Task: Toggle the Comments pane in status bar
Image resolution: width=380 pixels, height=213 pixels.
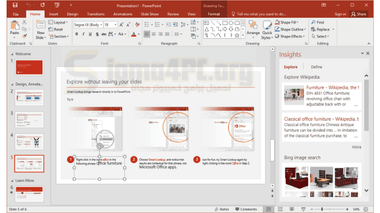Action: coord(246,209)
